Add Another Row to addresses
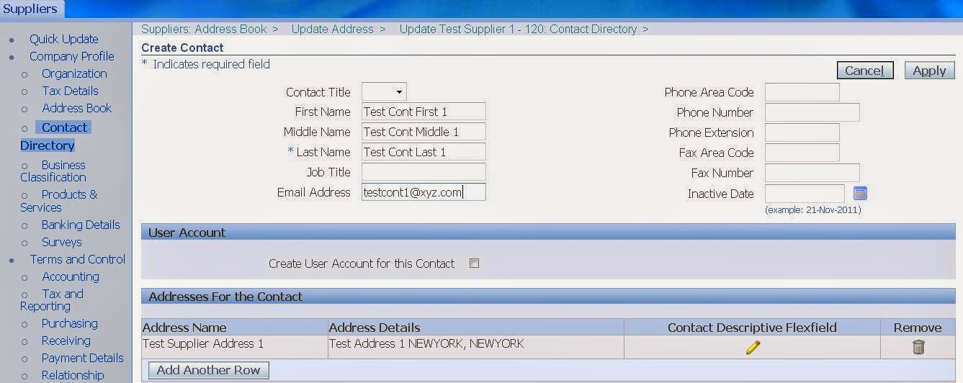963x383 pixels. pyautogui.click(x=209, y=370)
